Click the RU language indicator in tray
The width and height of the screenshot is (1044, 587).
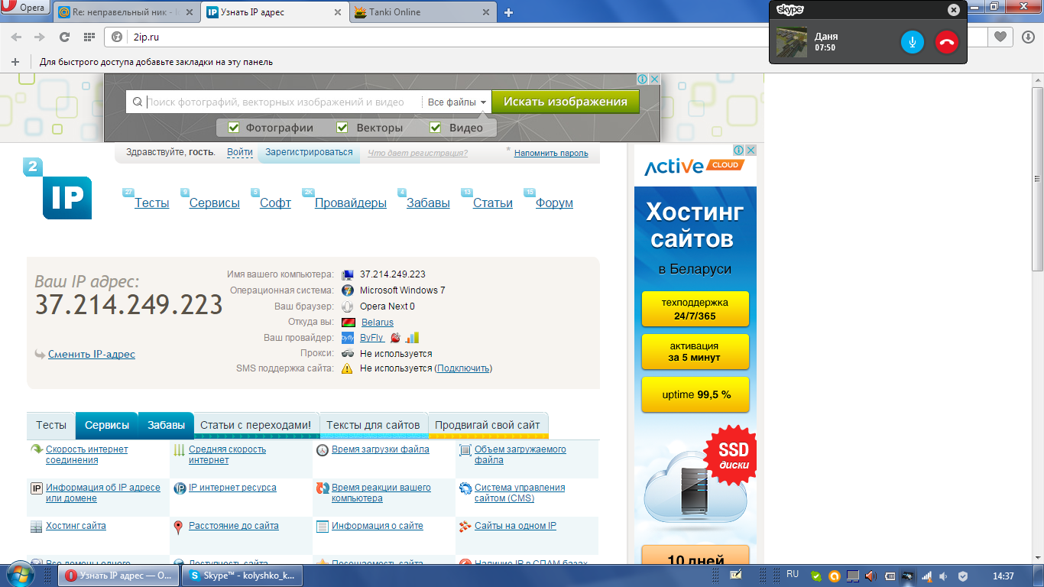point(793,574)
